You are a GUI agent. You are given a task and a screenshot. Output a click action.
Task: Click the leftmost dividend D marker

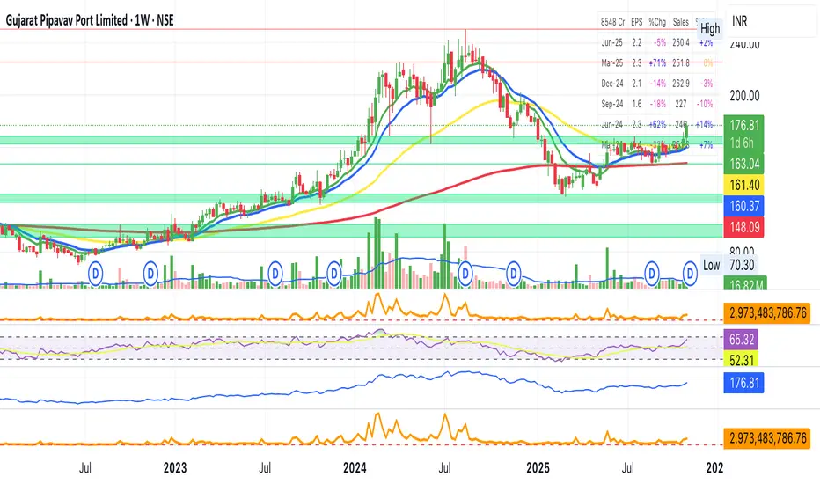pyautogui.click(x=95, y=275)
